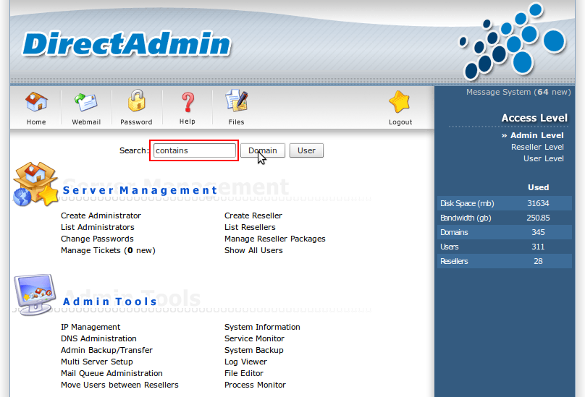Open Multi Server Setup link
Viewport: 585px width, 397px height.
[96, 362]
